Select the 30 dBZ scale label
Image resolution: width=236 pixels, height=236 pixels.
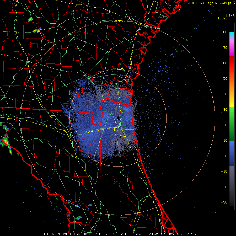click(225, 109)
